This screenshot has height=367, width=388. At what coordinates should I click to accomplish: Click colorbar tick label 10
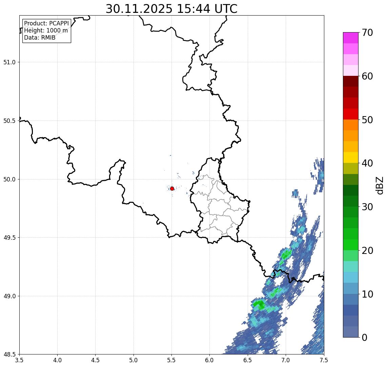[x=367, y=294]
